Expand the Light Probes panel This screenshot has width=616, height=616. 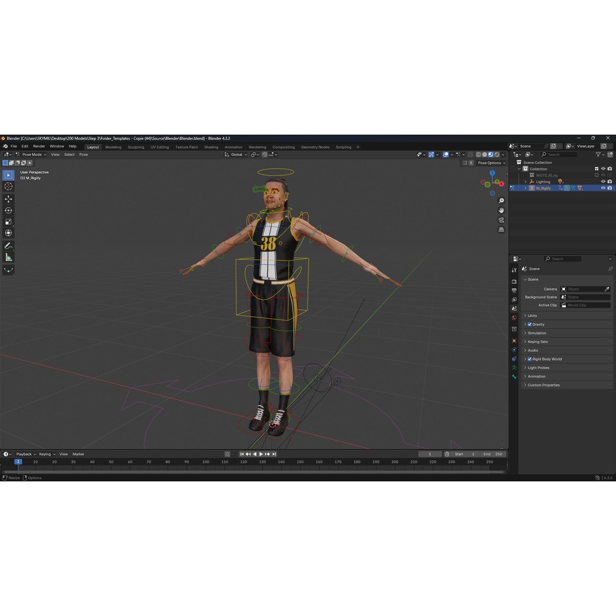(566, 368)
